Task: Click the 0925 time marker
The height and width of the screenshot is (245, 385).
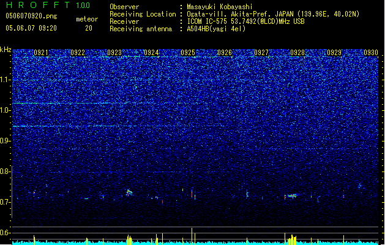Action: click(188, 53)
